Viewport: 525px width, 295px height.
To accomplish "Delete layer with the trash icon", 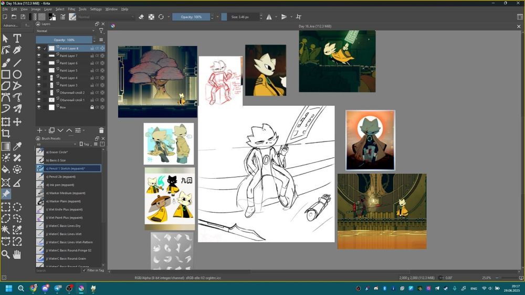I will pos(101,130).
